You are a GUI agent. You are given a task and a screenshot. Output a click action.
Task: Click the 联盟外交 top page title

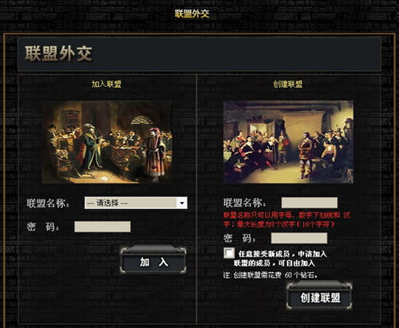point(192,14)
